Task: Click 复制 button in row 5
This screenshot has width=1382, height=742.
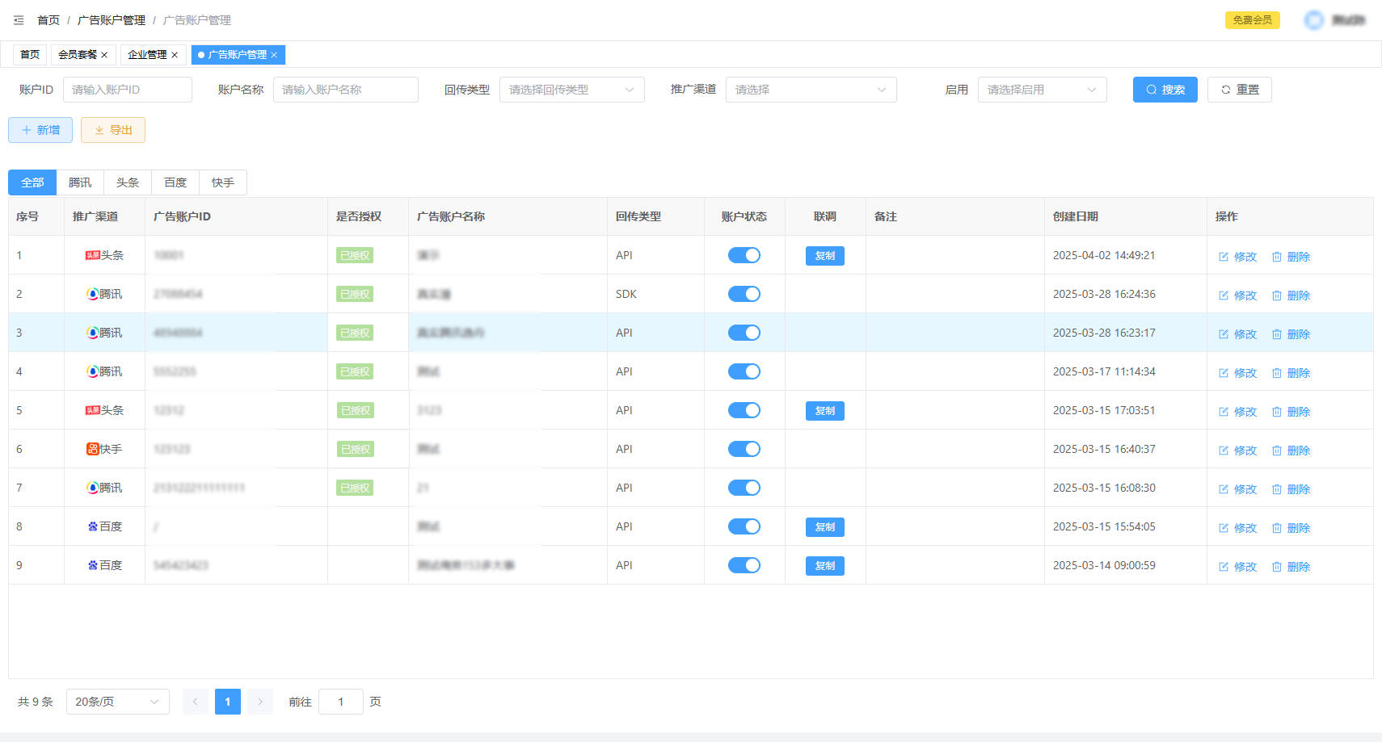Action: tap(824, 411)
